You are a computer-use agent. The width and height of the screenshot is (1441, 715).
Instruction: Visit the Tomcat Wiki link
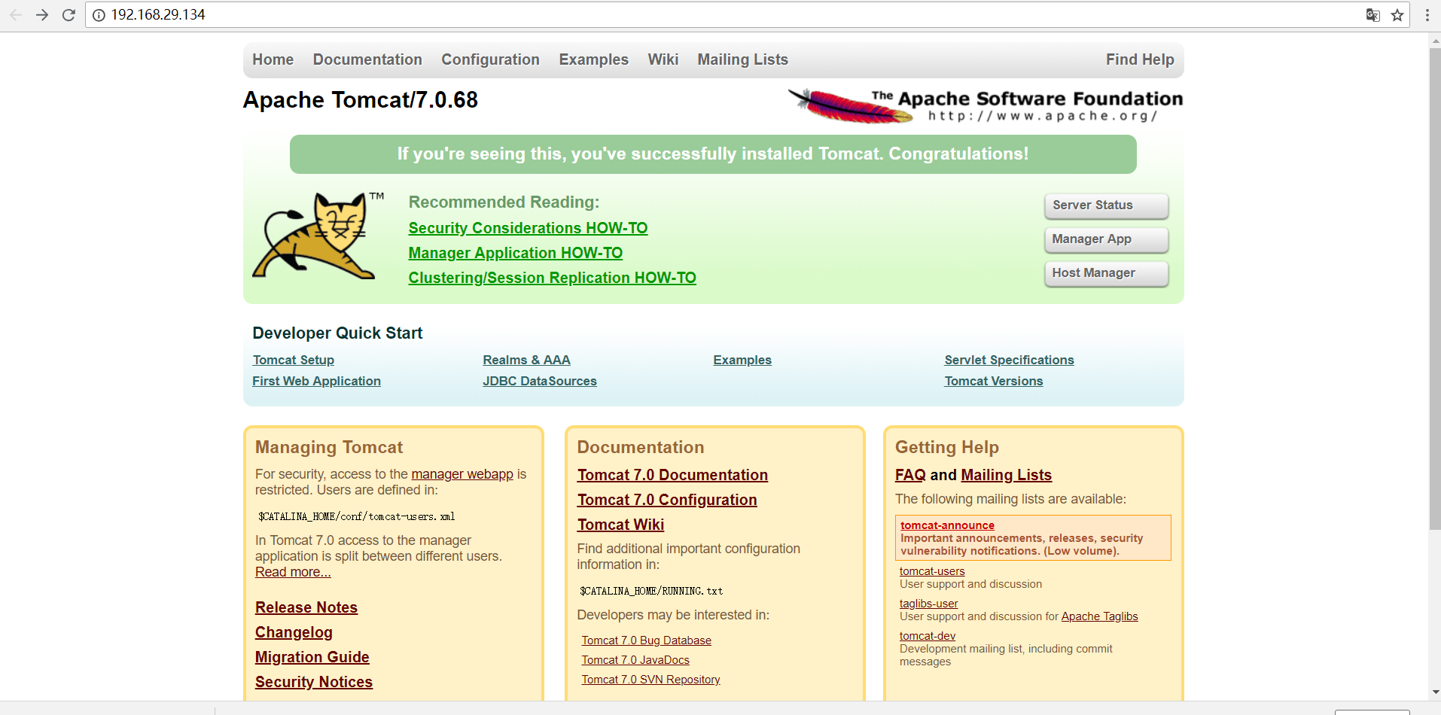(x=620, y=525)
